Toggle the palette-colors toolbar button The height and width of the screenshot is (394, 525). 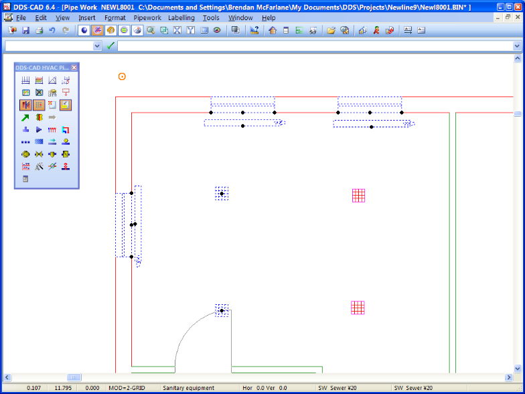pos(137,31)
